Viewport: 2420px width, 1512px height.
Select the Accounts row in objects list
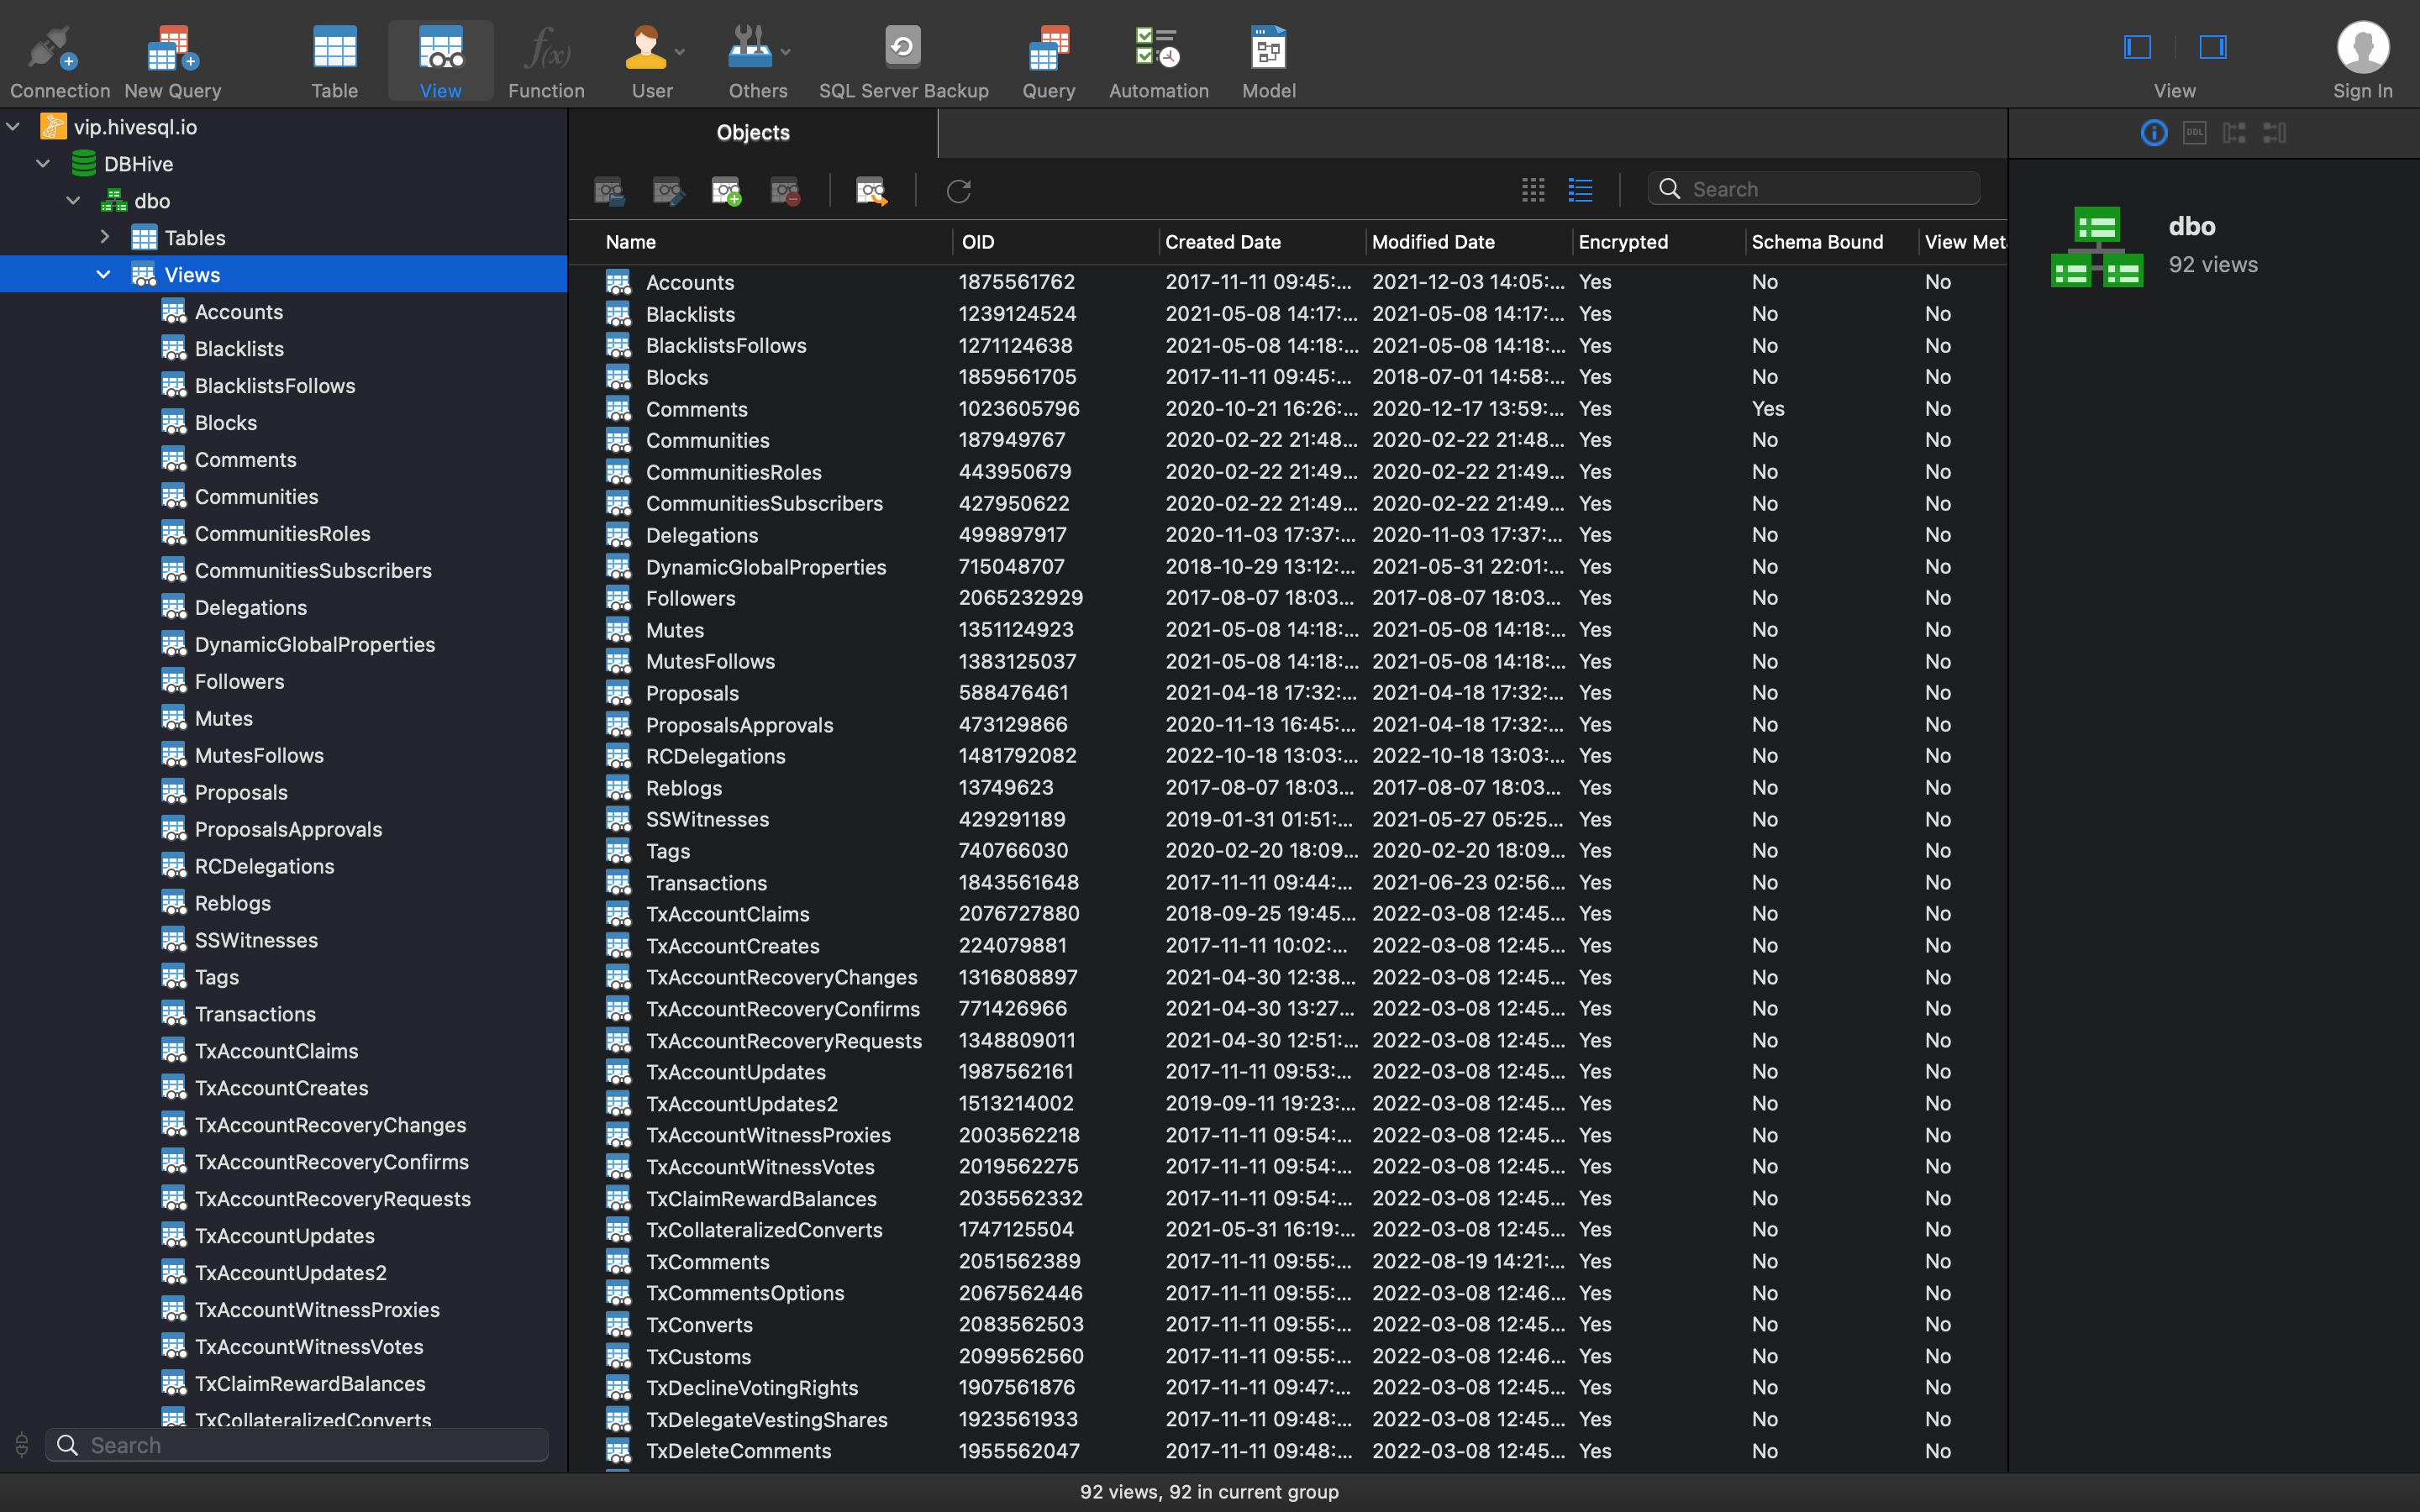pos(1289,282)
